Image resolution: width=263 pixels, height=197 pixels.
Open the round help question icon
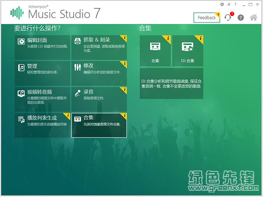point(241,18)
